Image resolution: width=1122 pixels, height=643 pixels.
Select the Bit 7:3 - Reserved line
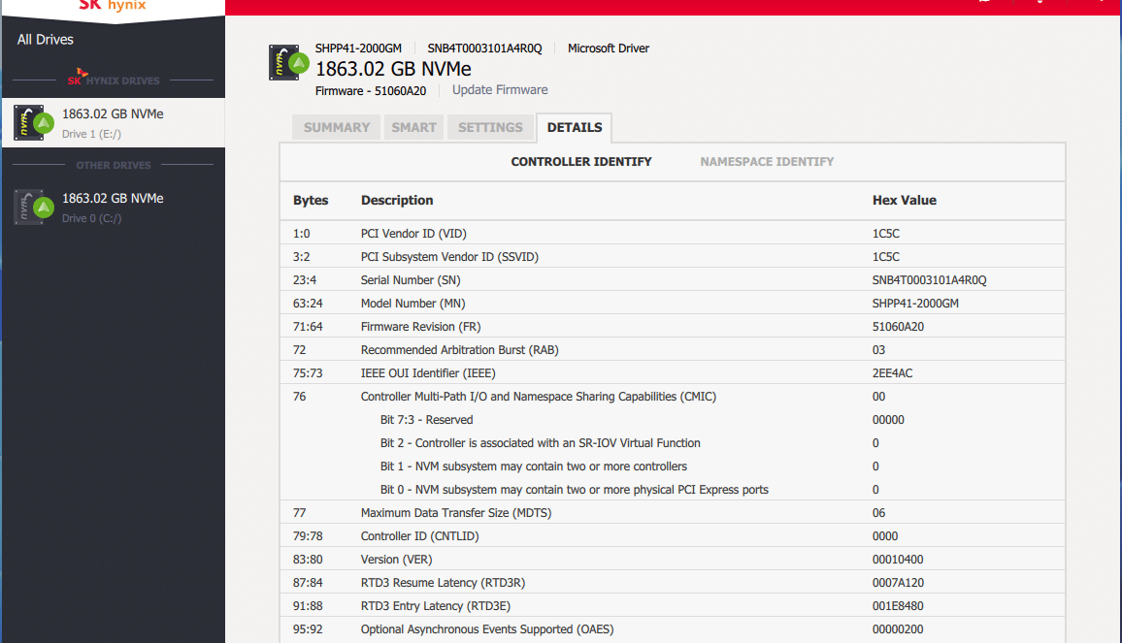[x=426, y=420]
